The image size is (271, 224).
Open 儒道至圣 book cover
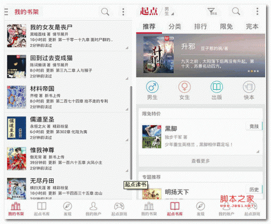click(17, 128)
